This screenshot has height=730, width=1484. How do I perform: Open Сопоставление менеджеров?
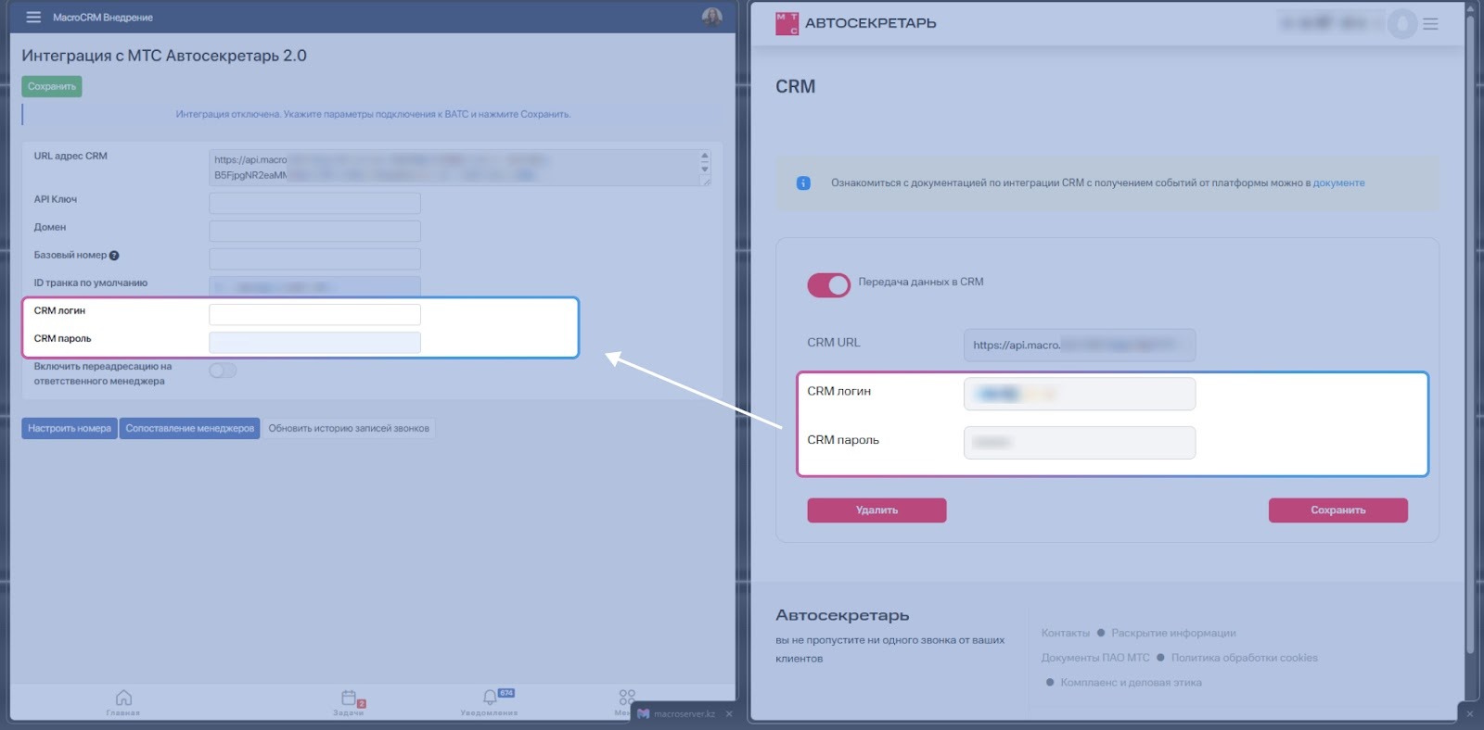[189, 428]
